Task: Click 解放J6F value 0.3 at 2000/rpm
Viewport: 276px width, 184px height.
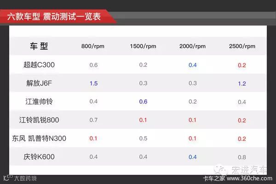Action: coord(193,83)
